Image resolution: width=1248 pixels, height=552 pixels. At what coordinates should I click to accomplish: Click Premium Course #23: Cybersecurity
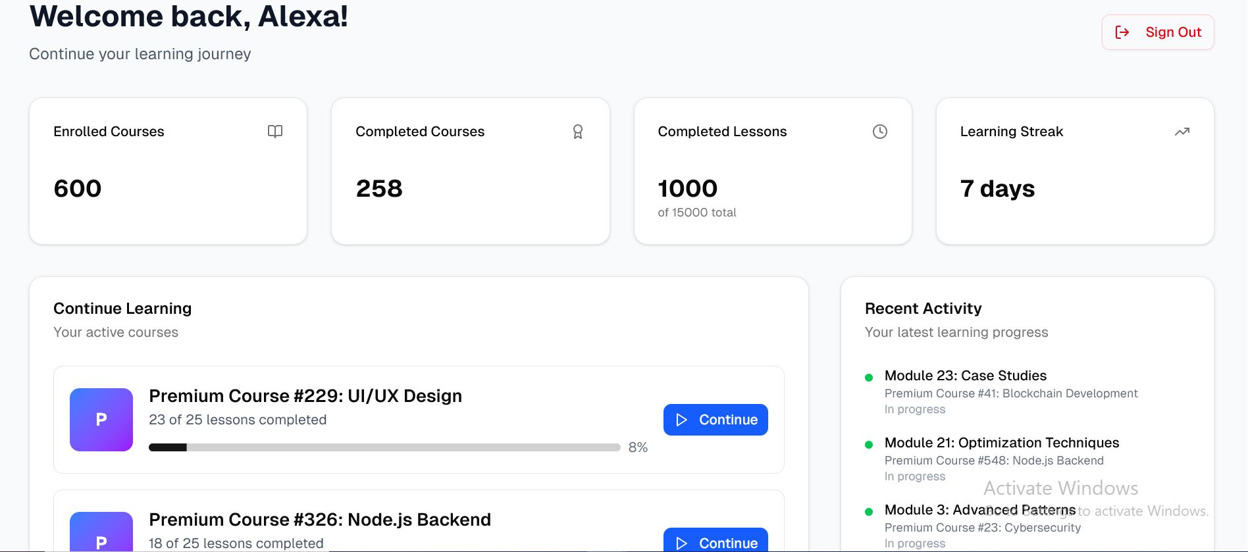pos(983,528)
